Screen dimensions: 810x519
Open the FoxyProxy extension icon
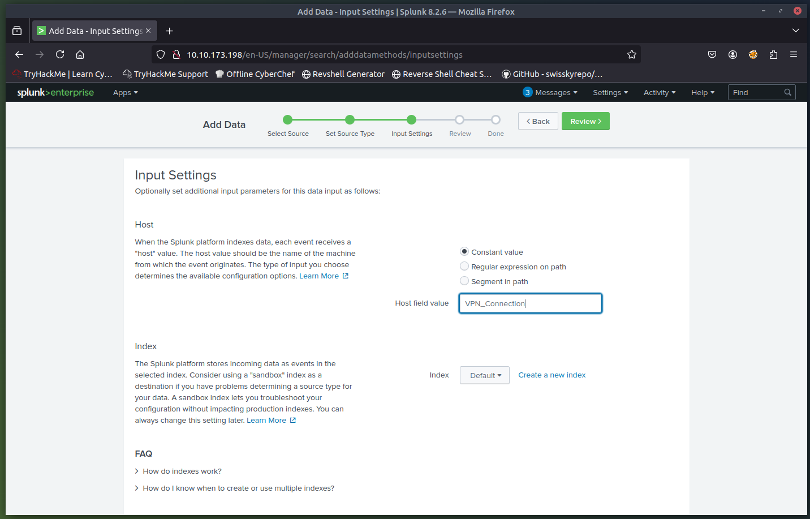753,54
